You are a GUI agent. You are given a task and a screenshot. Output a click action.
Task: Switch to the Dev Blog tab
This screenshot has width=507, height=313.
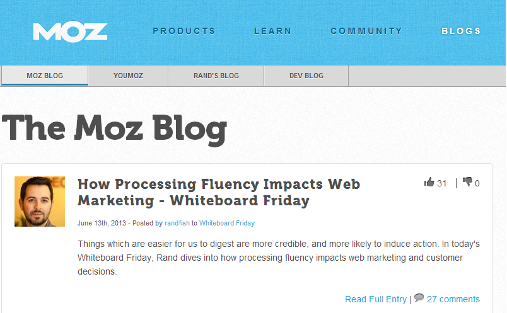[x=306, y=76]
